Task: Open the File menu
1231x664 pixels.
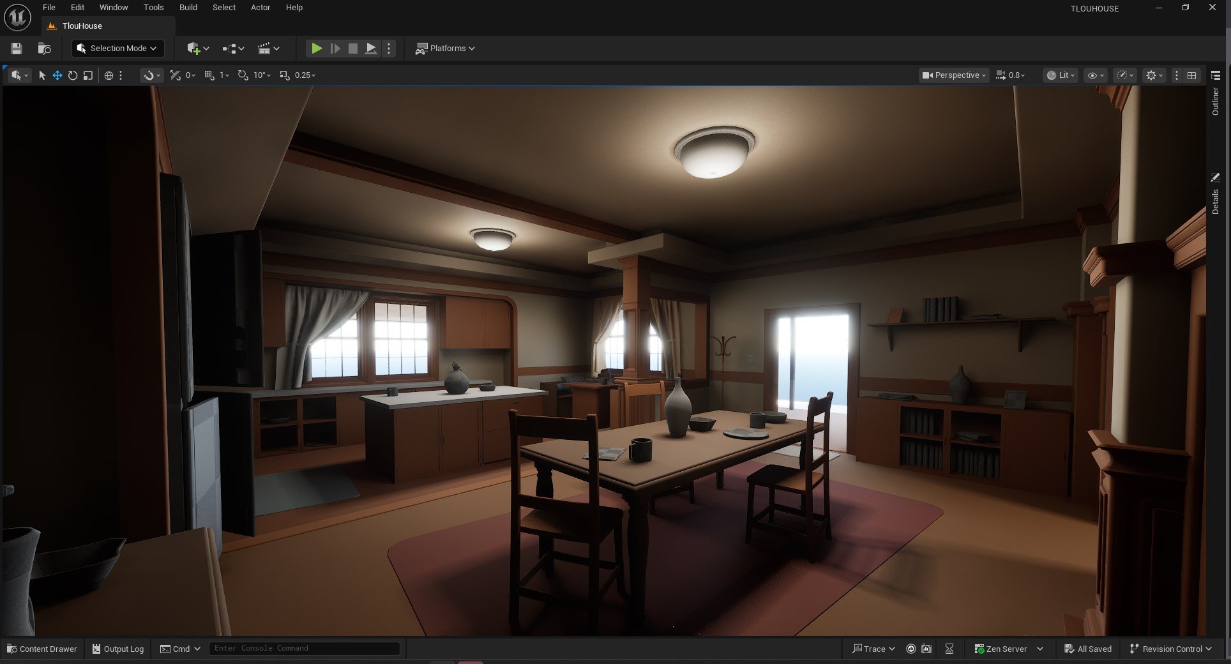Action: [49, 8]
